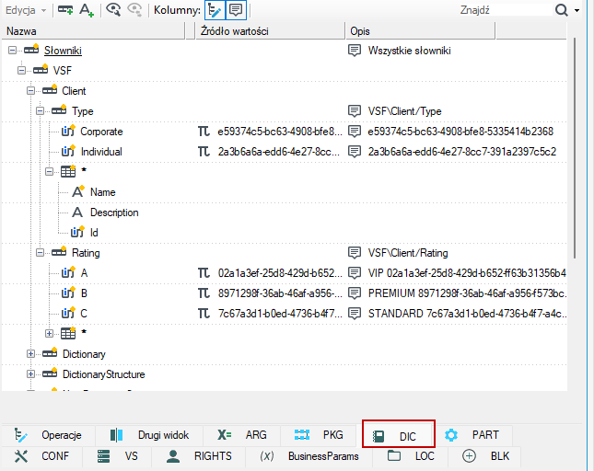Image resolution: width=594 pixels, height=471 pixels.
Task: Click the table icon under Rating
Action: coord(68,333)
